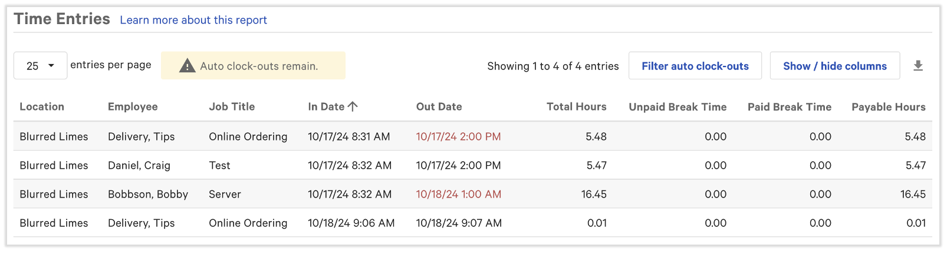Click the red 10/18/24 1:00 AM out date
This screenshot has width=947, height=254.
pyautogui.click(x=459, y=194)
